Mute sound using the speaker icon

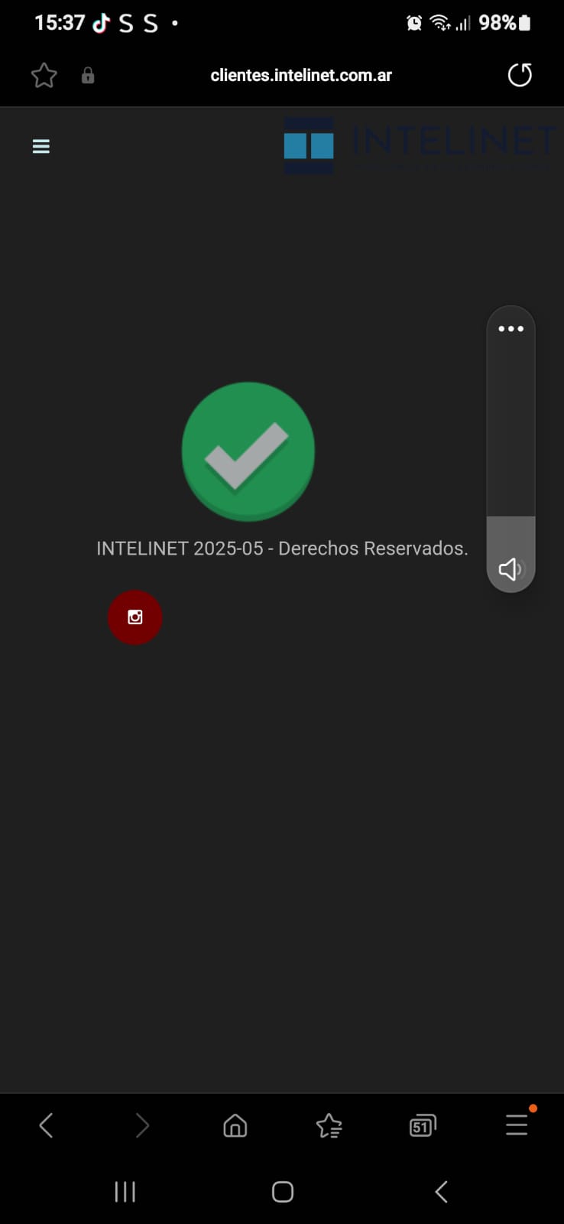pos(511,568)
